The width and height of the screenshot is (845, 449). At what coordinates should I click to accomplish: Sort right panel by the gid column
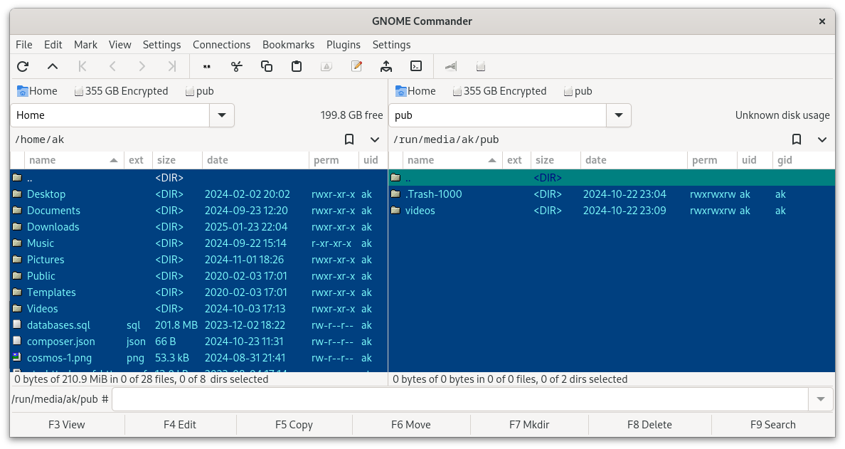pos(803,160)
